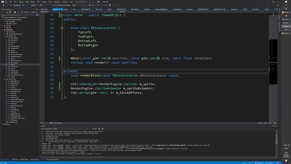This screenshot has width=291, height=164.
Task: Switch to the Water.cpp editor tab
Action: [x=44, y=9]
